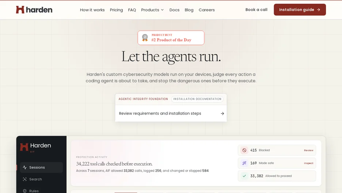Open the Docs page

tap(174, 10)
